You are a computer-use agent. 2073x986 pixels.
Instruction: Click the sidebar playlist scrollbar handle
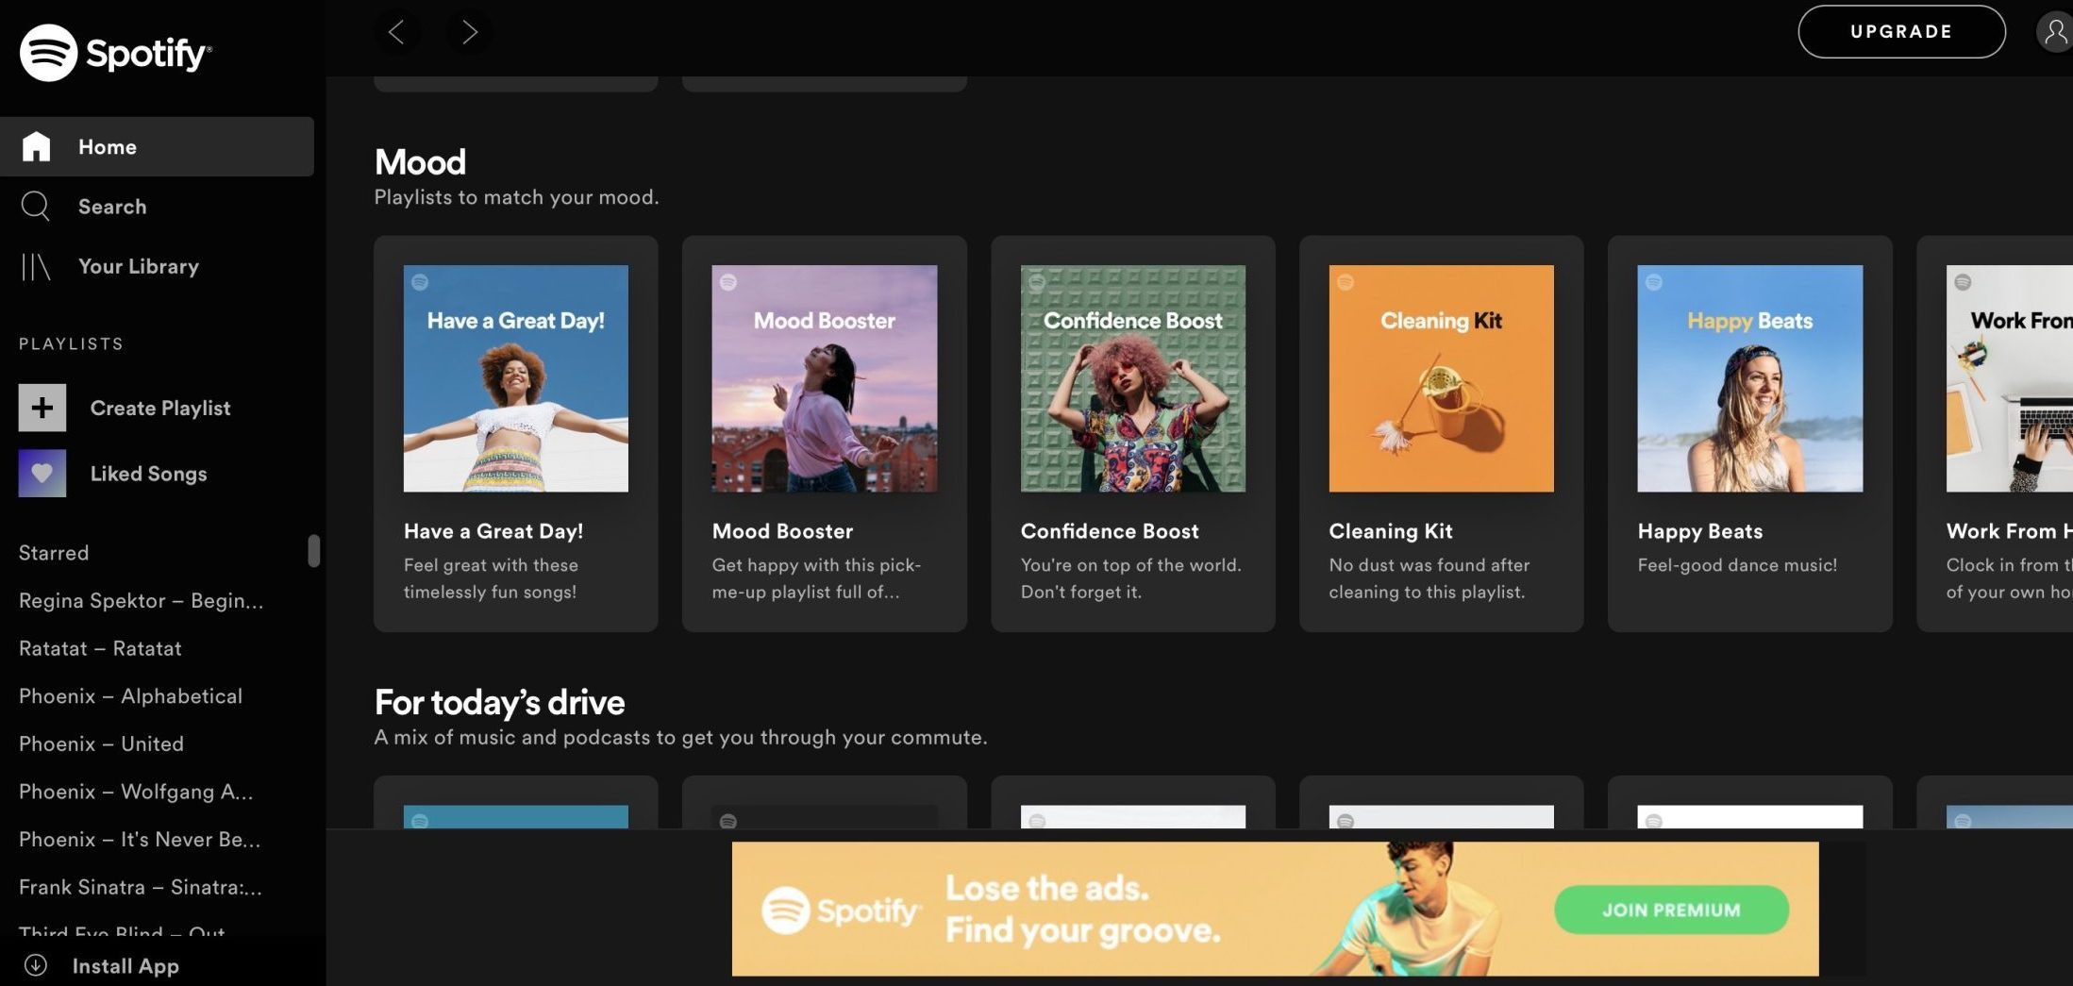point(314,551)
